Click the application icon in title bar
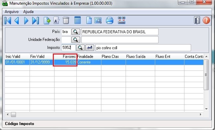Image resolution: width=215 pixels, height=130 pixels. pyautogui.click(x=5, y=3)
